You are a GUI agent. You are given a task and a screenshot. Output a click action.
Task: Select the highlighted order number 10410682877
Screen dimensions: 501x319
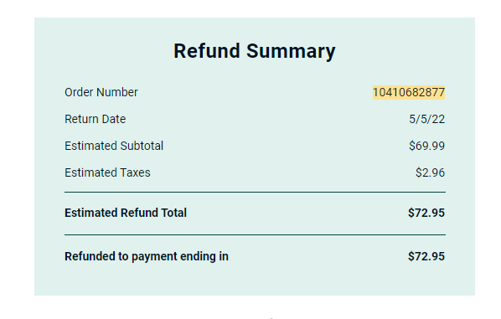tap(409, 93)
